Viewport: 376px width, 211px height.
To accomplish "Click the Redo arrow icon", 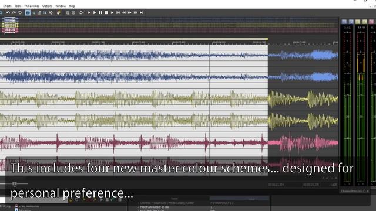I will tap(14, 13).
